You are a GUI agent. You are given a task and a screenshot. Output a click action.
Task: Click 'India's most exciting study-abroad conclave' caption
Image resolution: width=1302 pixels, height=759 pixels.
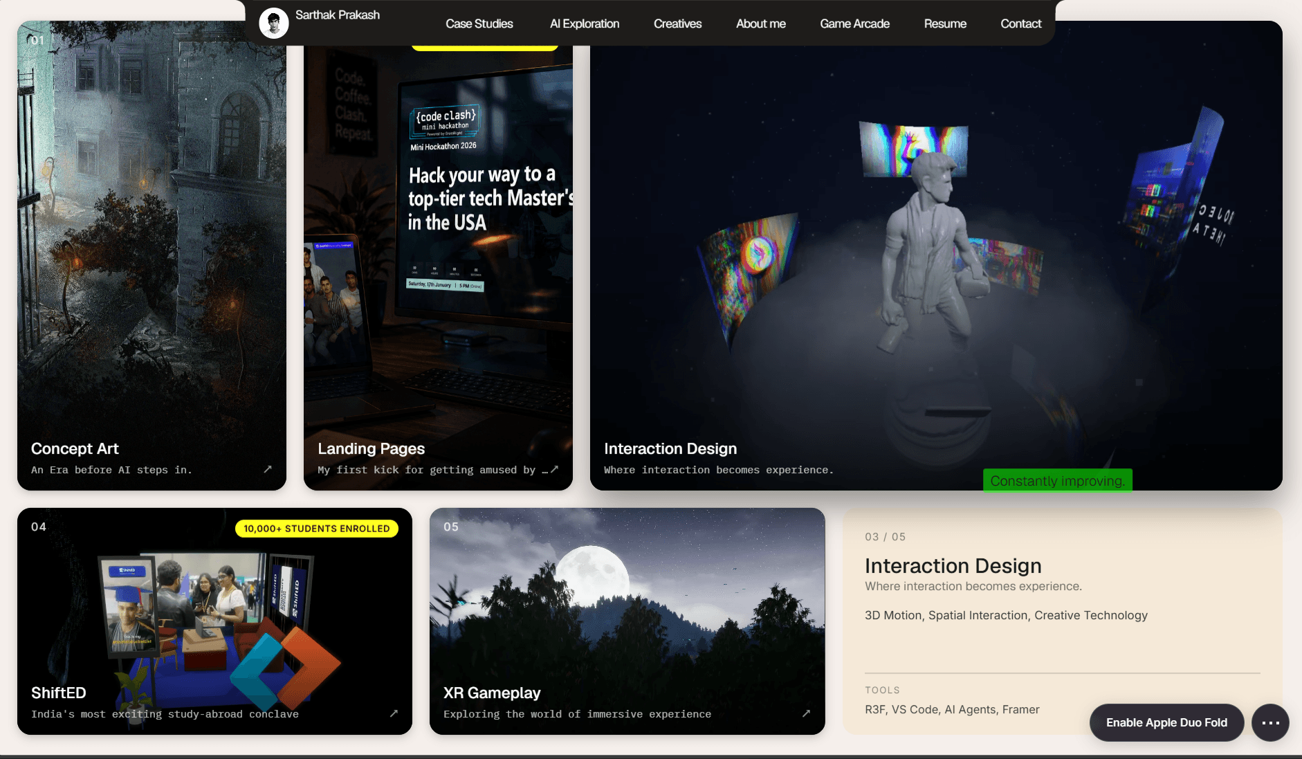click(165, 714)
